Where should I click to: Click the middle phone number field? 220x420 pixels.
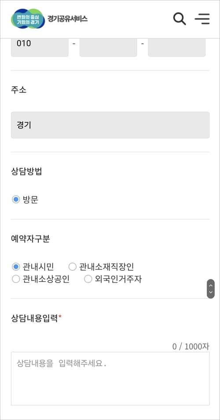click(x=108, y=48)
